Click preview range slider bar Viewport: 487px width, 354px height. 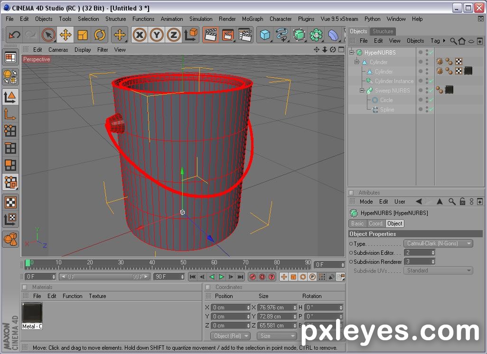click(x=105, y=277)
